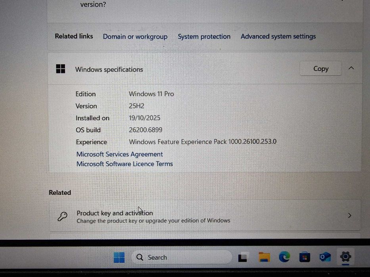Click the Installed on label
Viewport: 370px width, 277px height.
point(92,118)
